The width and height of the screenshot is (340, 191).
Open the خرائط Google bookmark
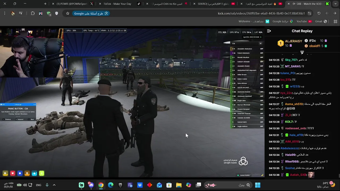coord(283,21)
